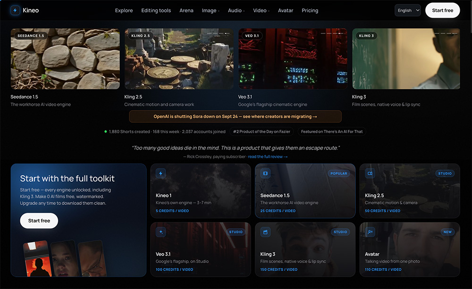Click the OpenAI Sora shutdown banner

tap(236, 117)
